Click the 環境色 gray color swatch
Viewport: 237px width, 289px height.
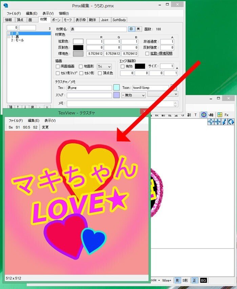pyautogui.click(x=78, y=54)
